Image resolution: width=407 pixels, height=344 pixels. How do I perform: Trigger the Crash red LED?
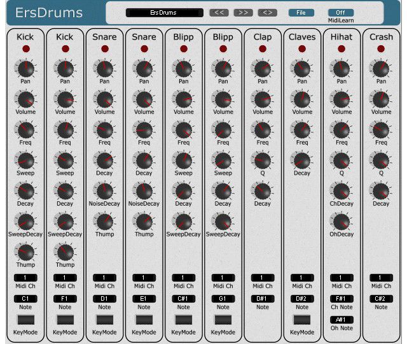(381, 48)
